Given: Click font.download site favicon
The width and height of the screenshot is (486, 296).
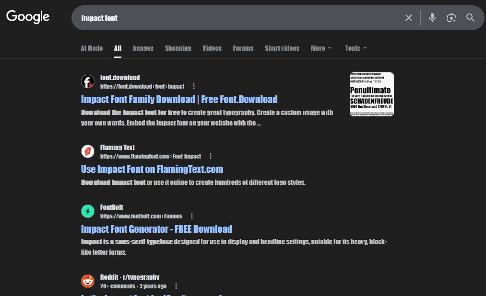Looking at the screenshot, I should click(88, 81).
